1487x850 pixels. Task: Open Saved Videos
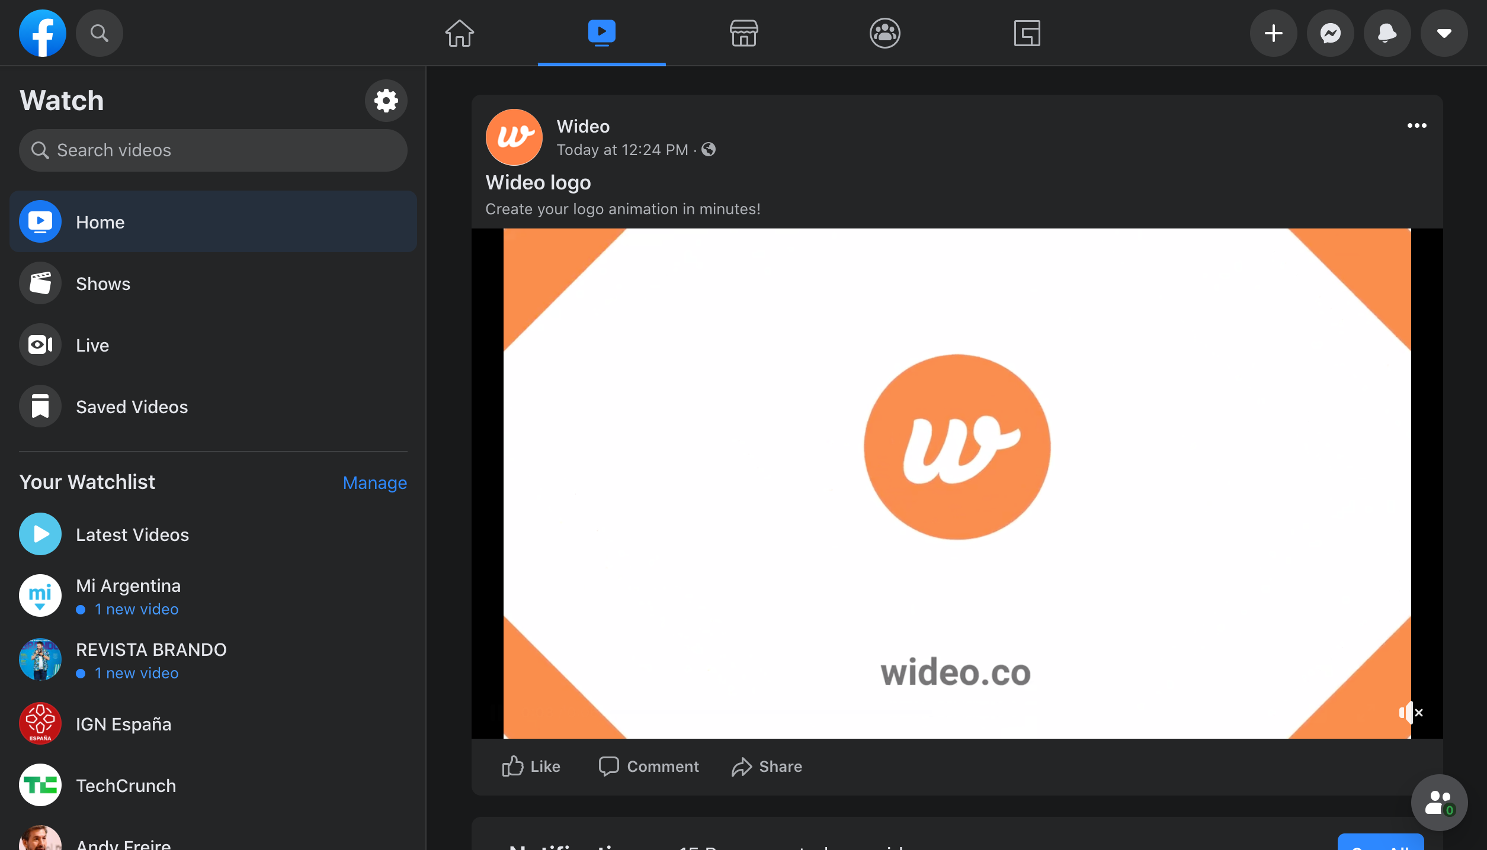(x=213, y=407)
